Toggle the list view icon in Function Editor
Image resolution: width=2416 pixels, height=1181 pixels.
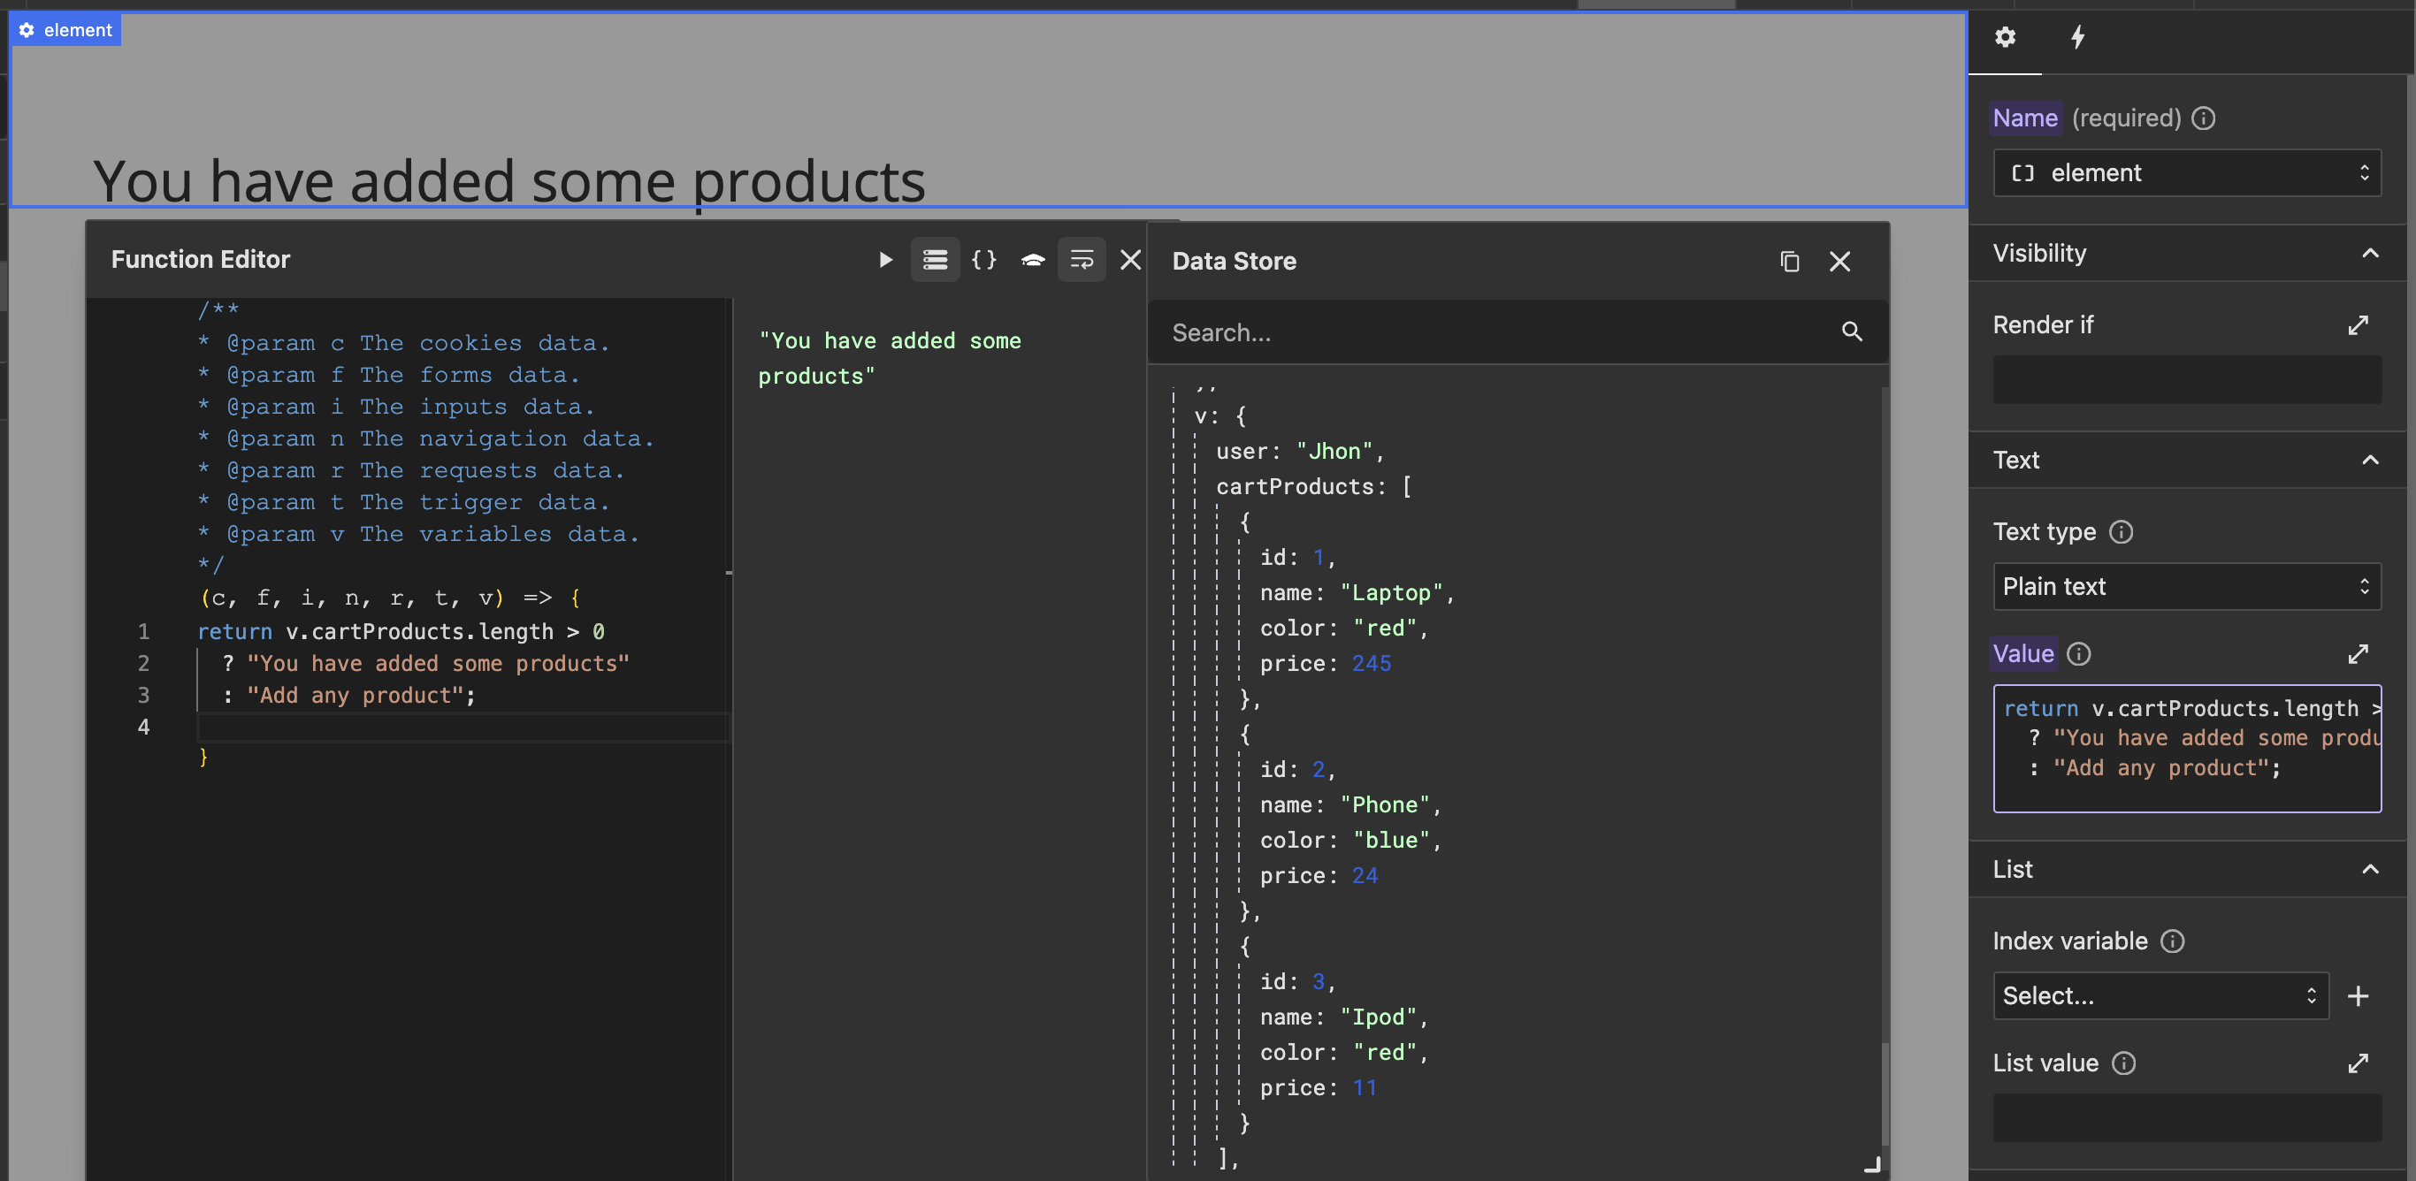(935, 260)
